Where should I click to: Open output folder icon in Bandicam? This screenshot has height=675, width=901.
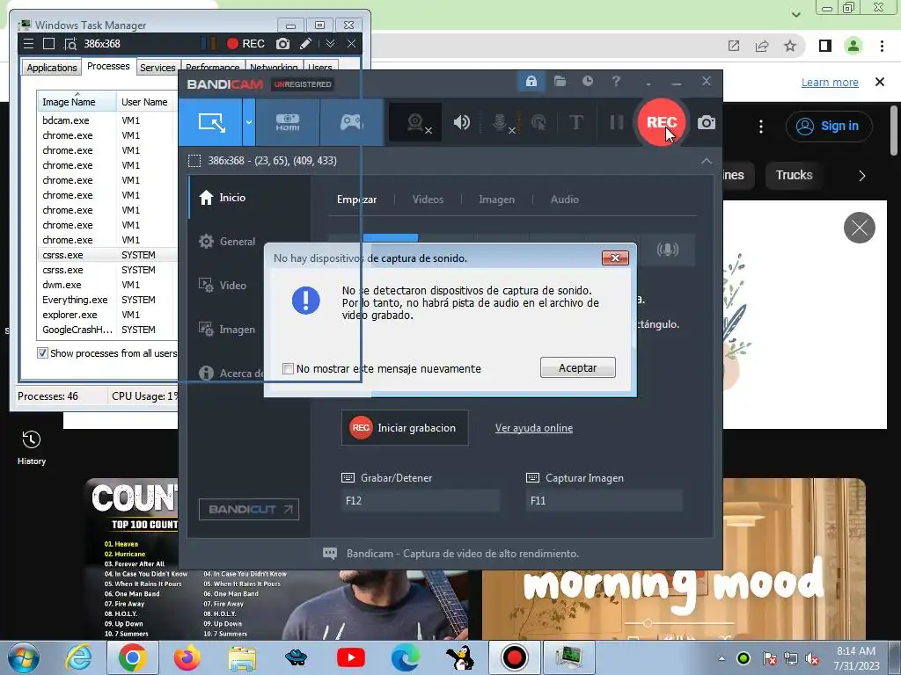point(560,81)
